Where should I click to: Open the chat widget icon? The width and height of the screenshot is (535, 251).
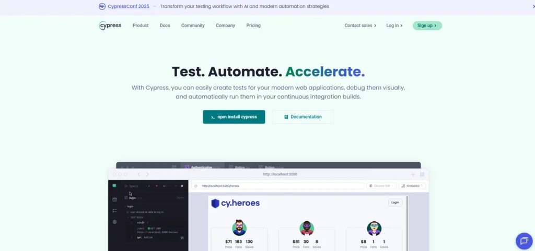[524, 241]
